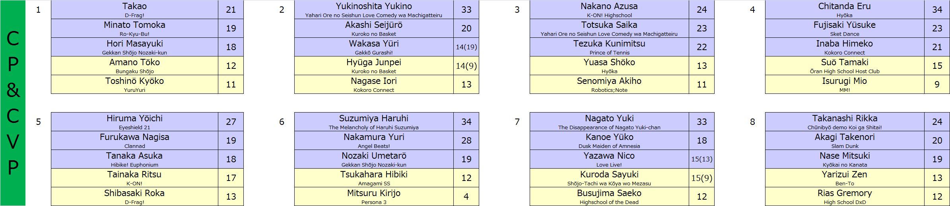Select group number 6 label
The height and width of the screenshot is (206, 950).
click(x=282, y=122)
